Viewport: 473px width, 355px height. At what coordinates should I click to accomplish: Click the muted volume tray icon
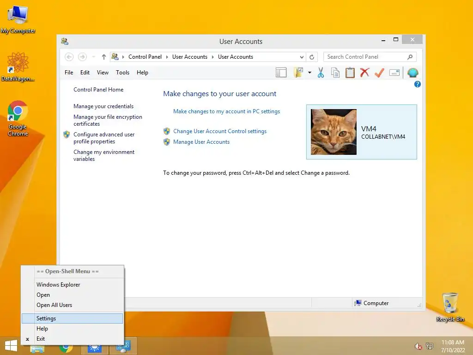(x=418, y=346)
